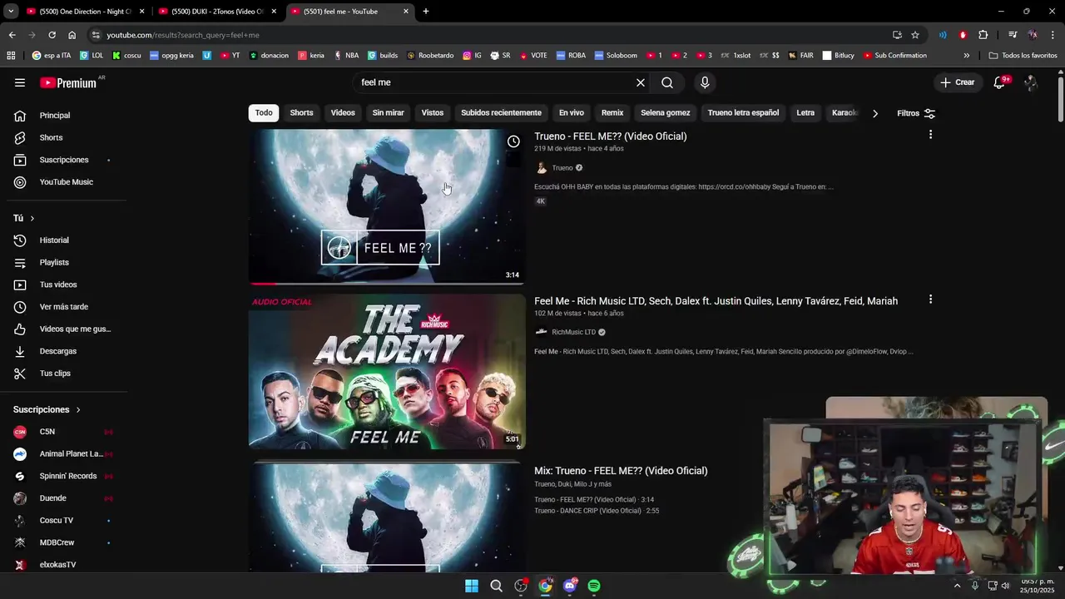Play the Trueno FEEL ME?? video thumbnail

387,206
